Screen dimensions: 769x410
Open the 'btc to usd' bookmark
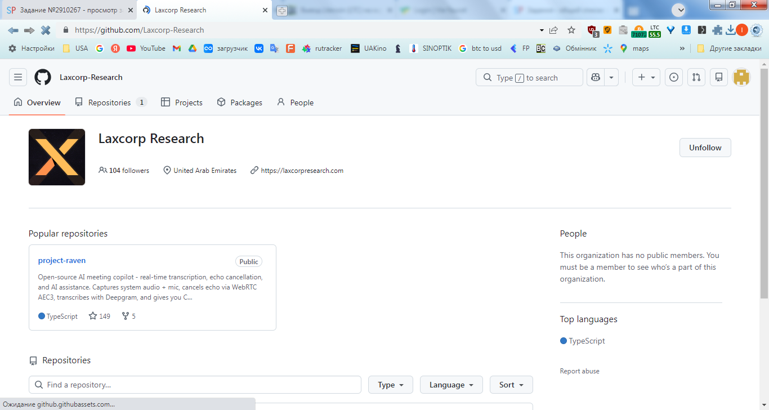point(480,48)
